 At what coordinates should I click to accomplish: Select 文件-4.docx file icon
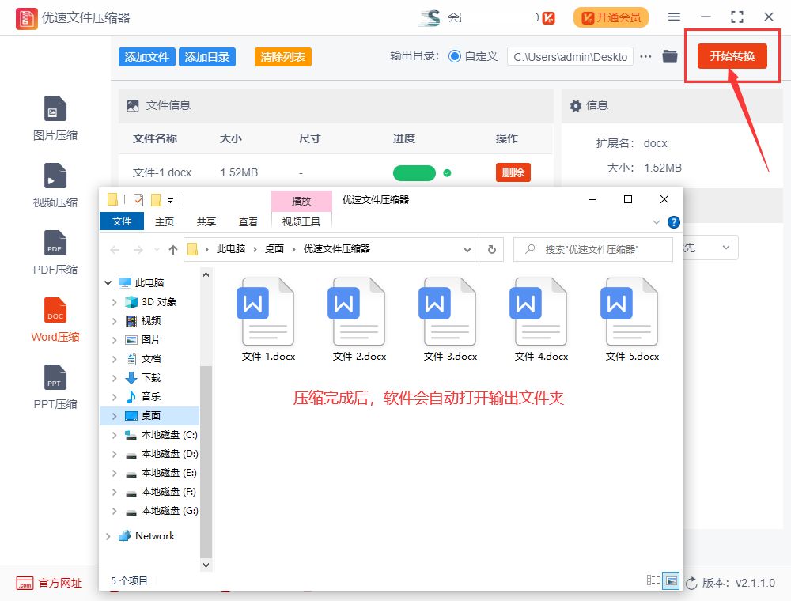tap(541, 319)
